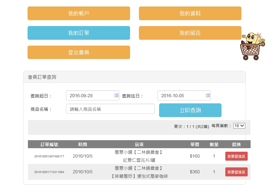Image resolution: width=269 pixels, height=187 pixels.
Task: Open calendar picker for 查詢迄日
Action: [x=208, y=95]
